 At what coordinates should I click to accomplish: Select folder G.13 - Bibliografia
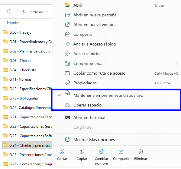point(21,98)
